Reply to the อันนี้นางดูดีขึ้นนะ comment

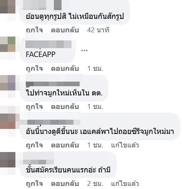pos(65,145)
